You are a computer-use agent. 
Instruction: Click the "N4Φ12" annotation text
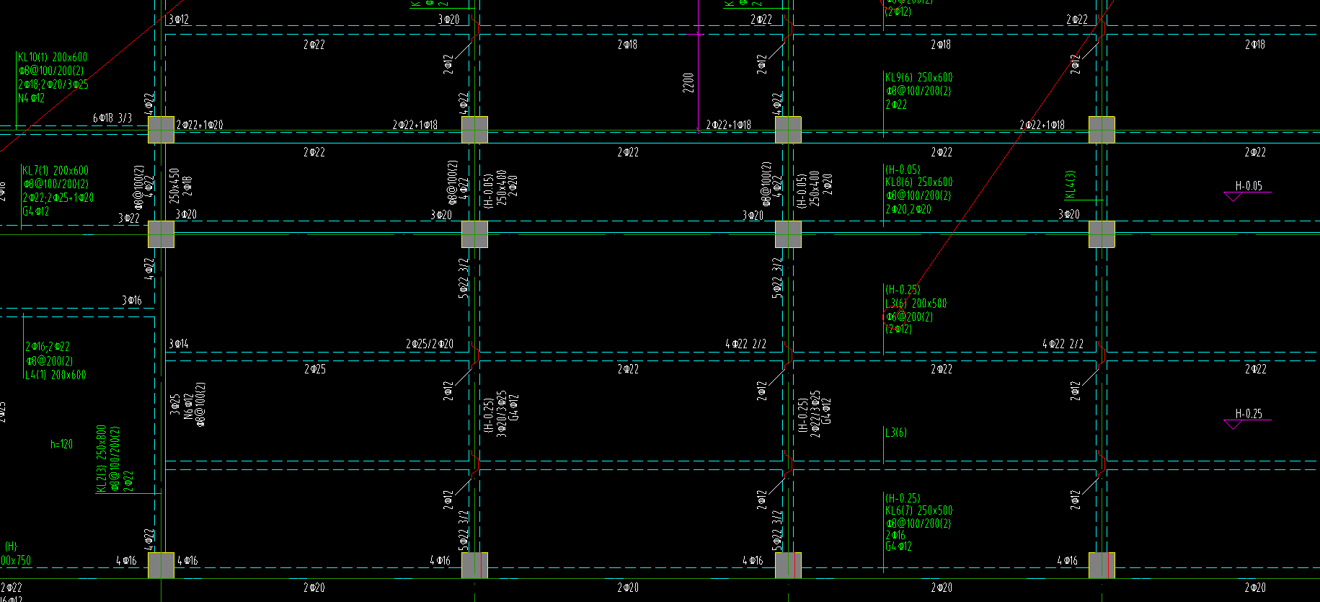point(32,98)
